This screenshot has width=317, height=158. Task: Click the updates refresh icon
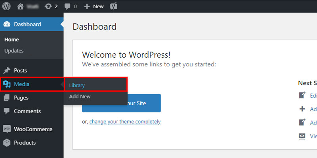tap(48, 6)
